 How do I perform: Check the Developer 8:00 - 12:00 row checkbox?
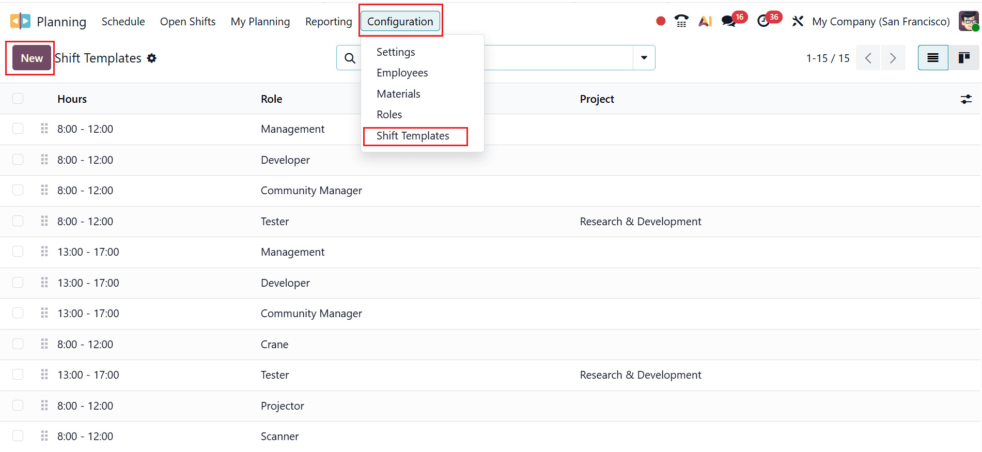point(18,159)
